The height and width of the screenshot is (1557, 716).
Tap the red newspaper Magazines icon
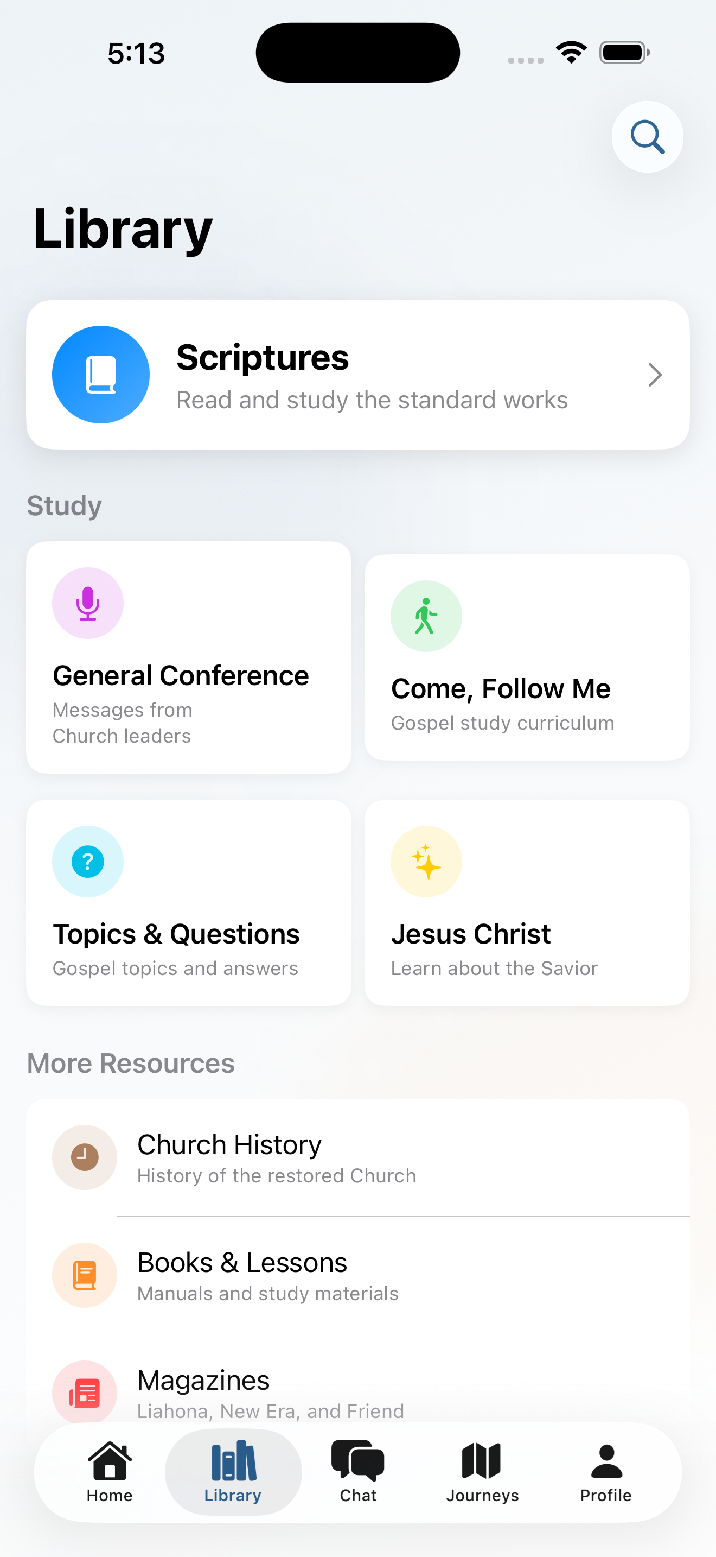tap(85, 1393)
